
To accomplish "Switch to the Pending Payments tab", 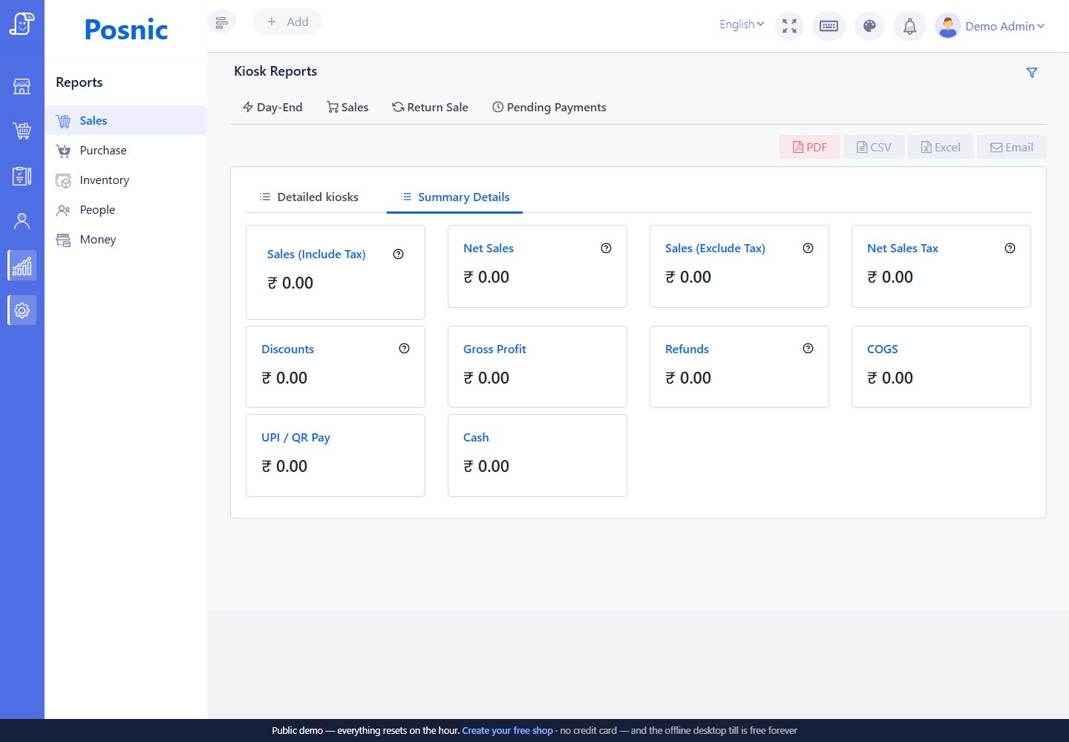I will click(x=549, y=107).
